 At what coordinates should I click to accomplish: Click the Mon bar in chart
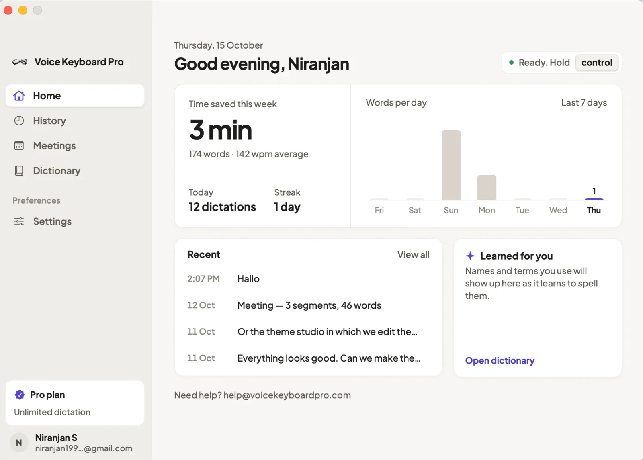point(487,188)
